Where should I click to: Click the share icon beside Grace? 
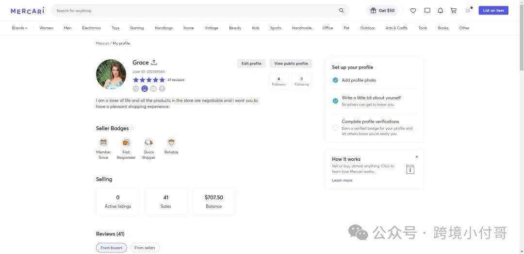pyautogui.click(x=154, y=62)
